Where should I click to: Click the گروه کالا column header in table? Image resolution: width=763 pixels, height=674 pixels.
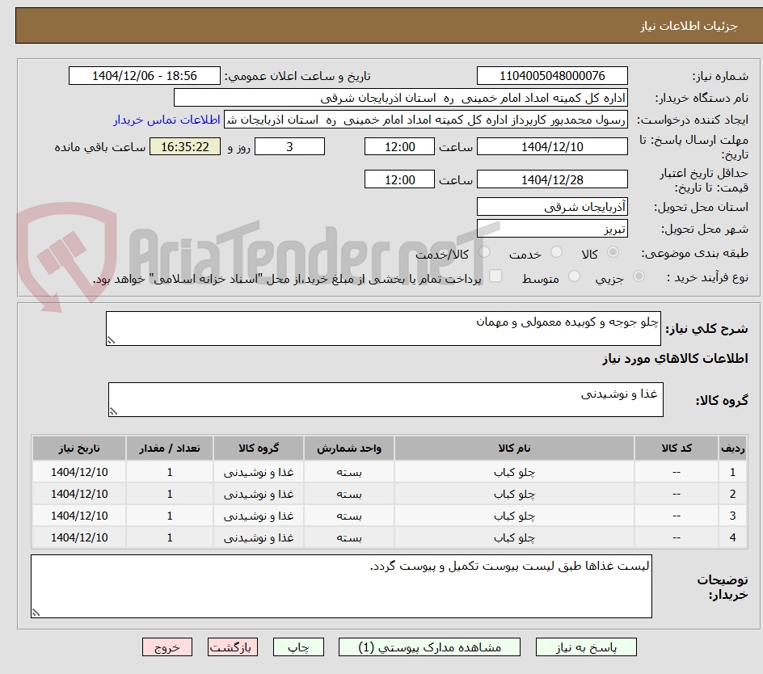(259, 449)
